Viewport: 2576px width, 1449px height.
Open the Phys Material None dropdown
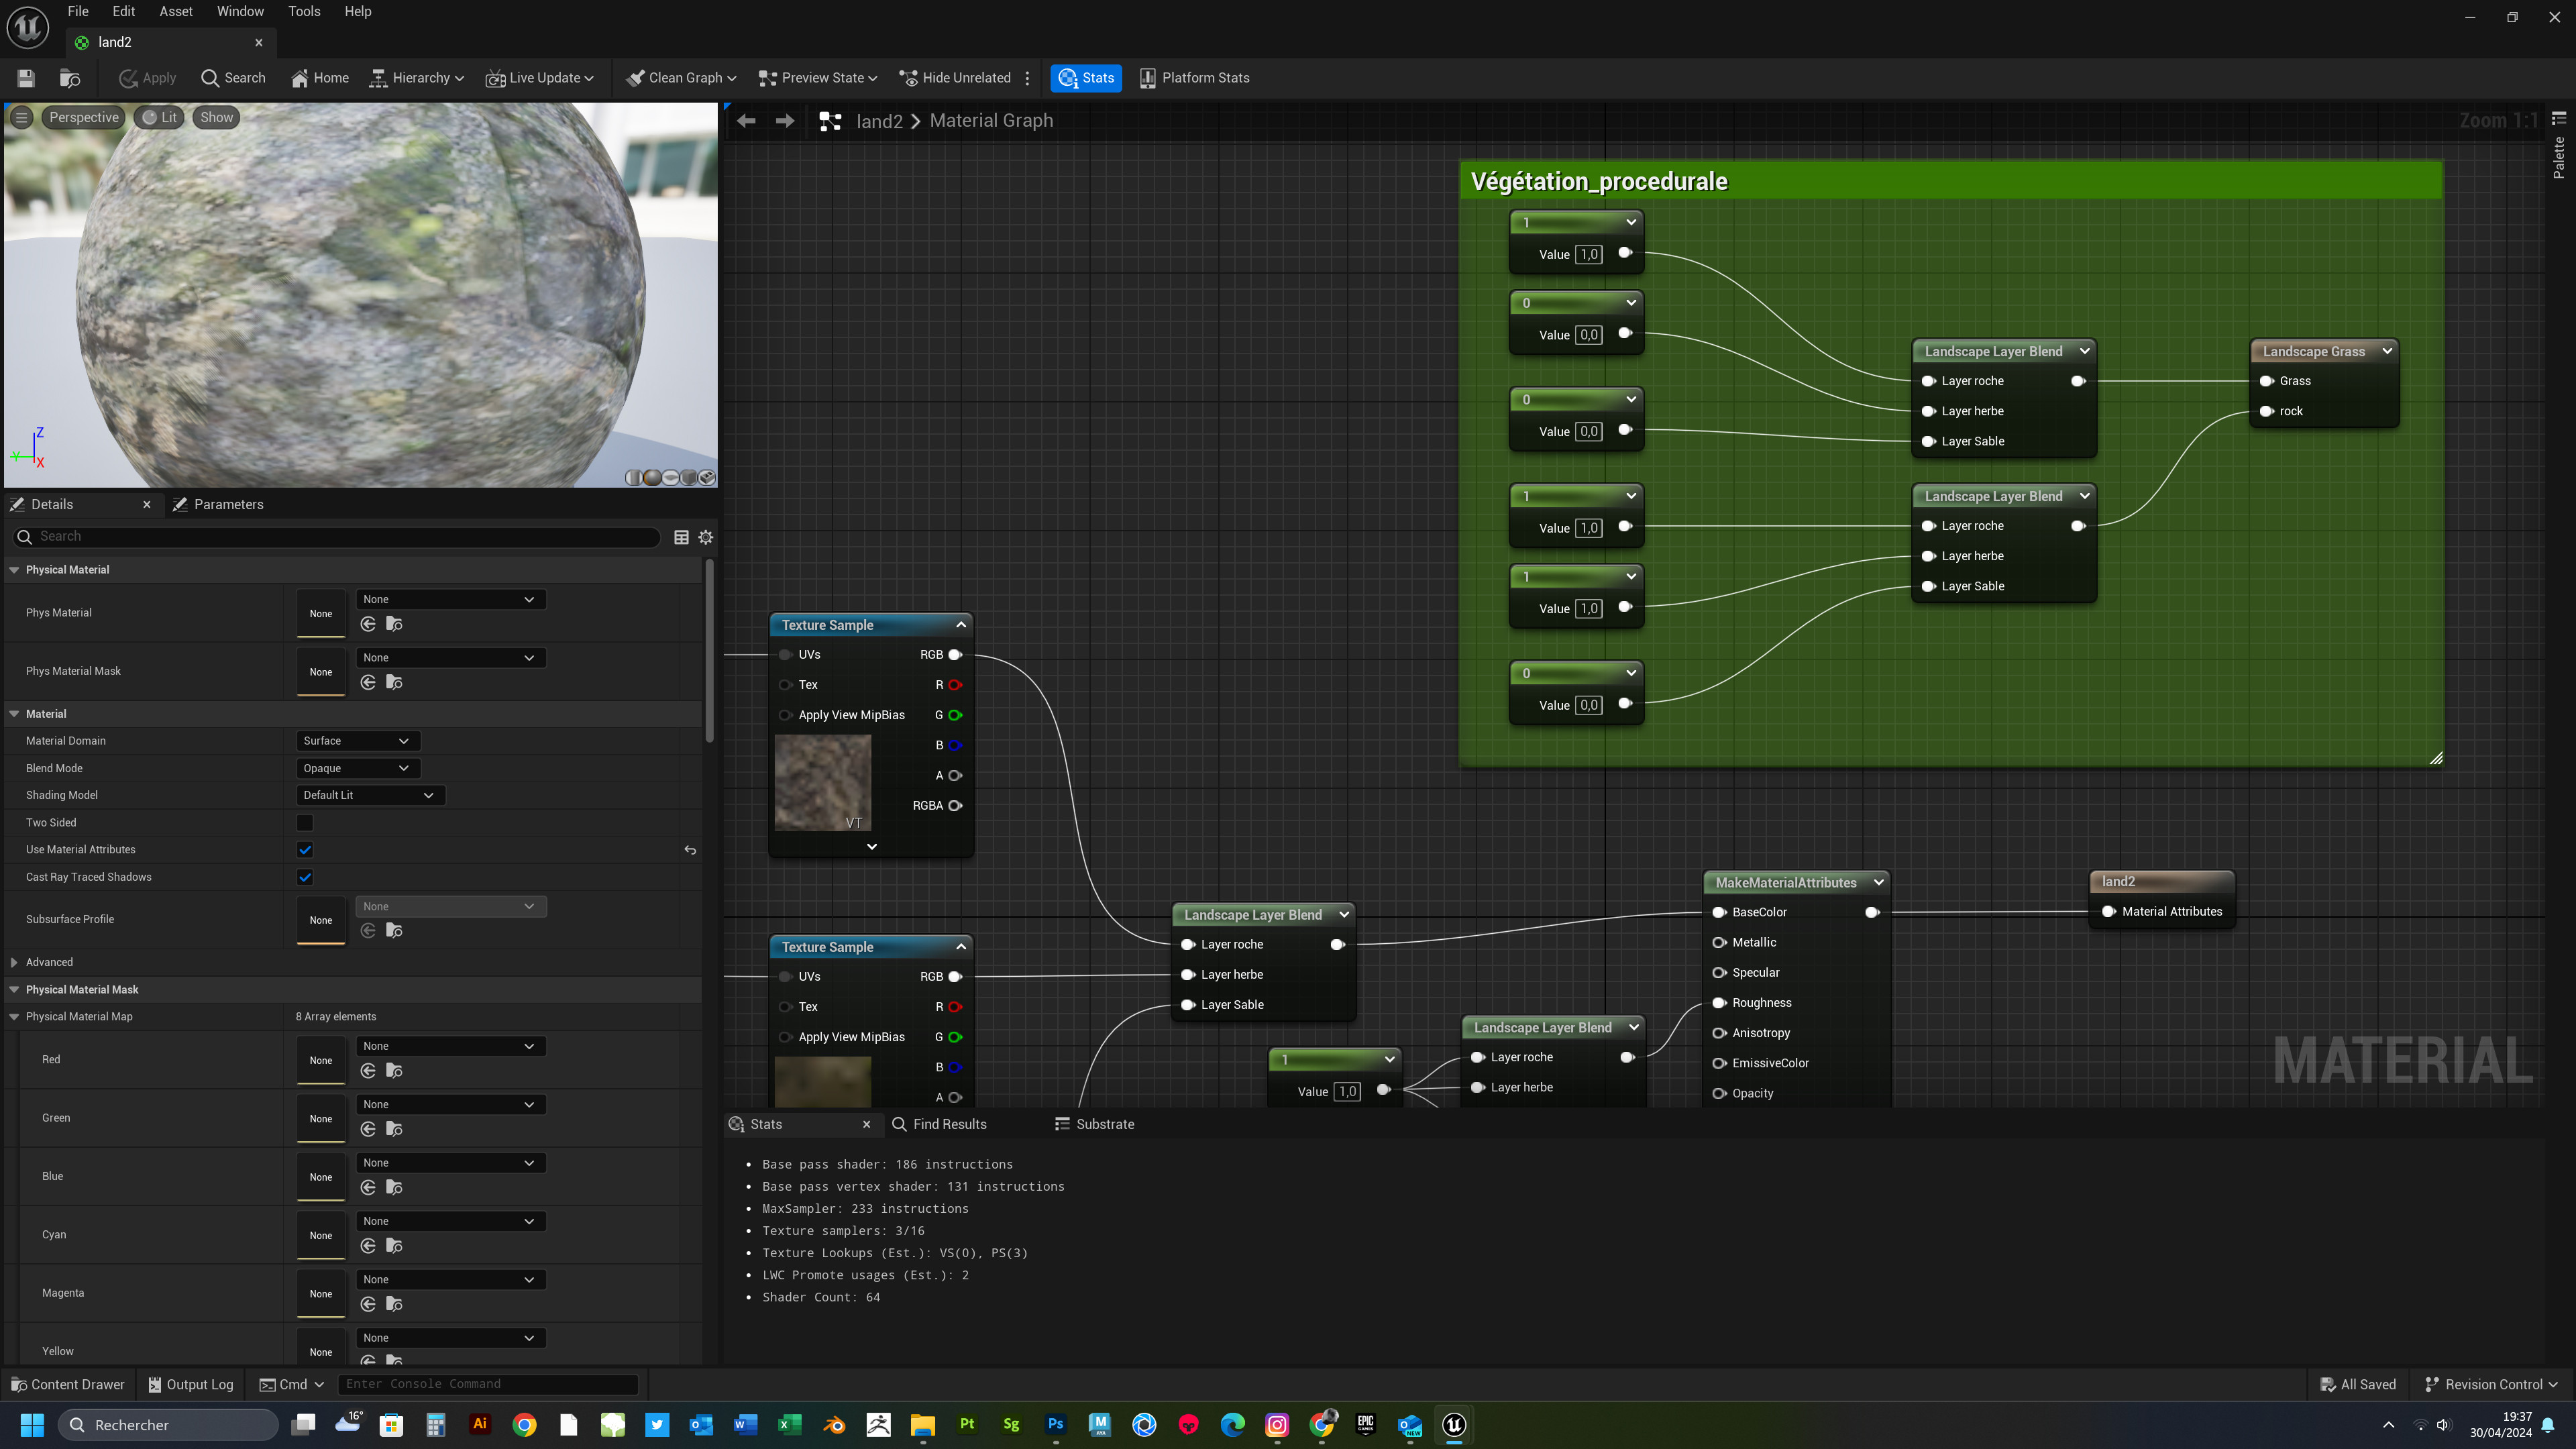click(x=450, y=599)
